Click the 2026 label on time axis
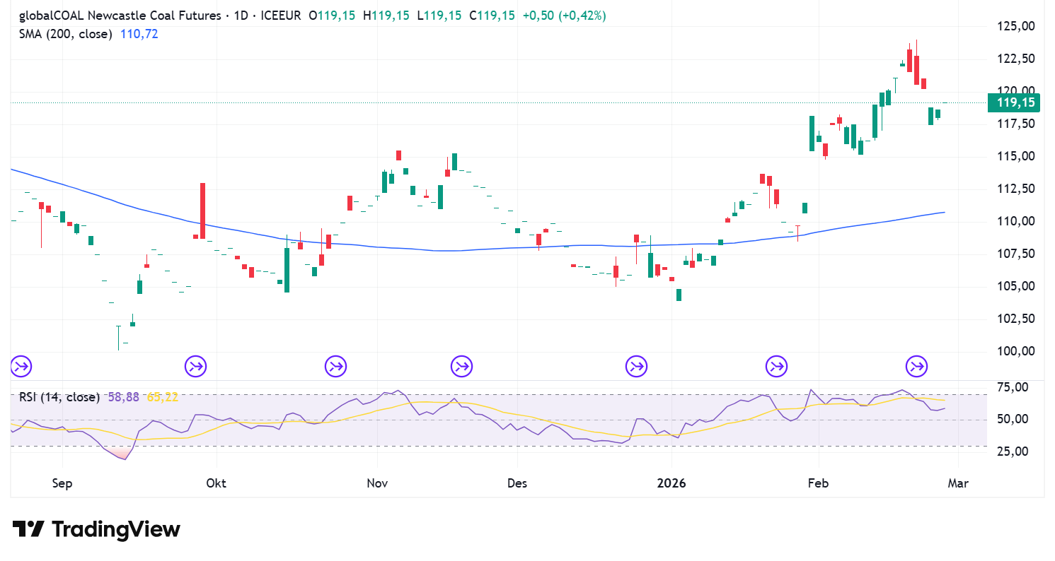The image size is (1055, 561). click(x=671, y=483)
